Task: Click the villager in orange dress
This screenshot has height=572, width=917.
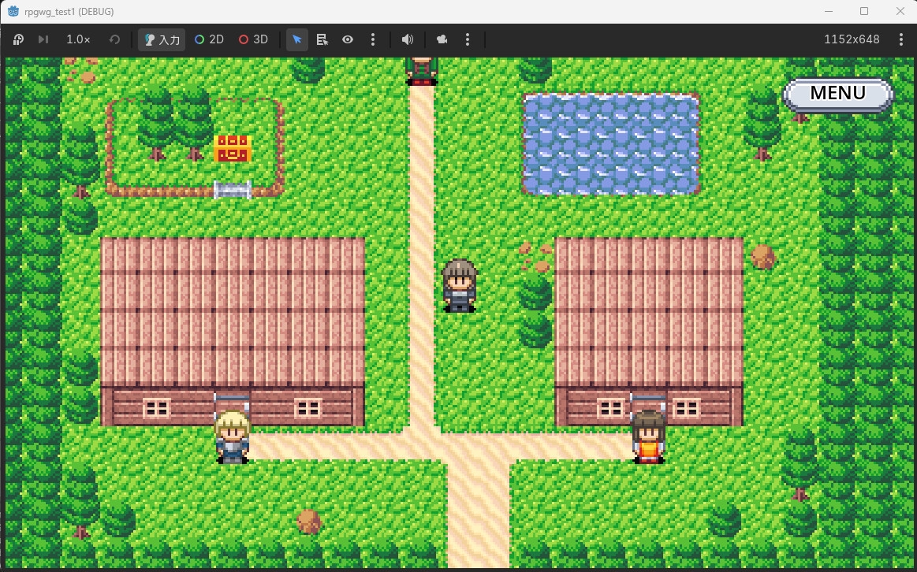Action: coord(649,437)
